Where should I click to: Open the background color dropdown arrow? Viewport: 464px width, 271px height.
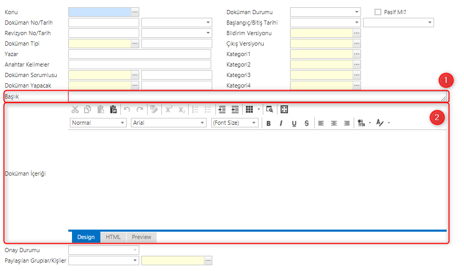[x=370, y=123]
